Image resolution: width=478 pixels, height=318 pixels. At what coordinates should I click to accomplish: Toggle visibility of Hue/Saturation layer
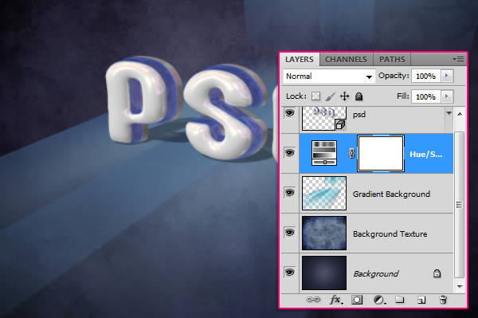pos(290,152)
